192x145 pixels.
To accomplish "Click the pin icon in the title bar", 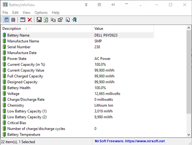I will coord(113,5).
